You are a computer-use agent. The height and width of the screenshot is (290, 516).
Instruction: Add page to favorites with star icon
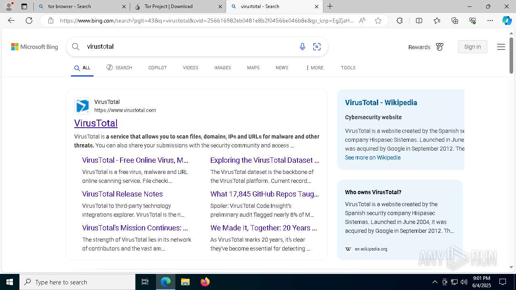click(378, 21)
